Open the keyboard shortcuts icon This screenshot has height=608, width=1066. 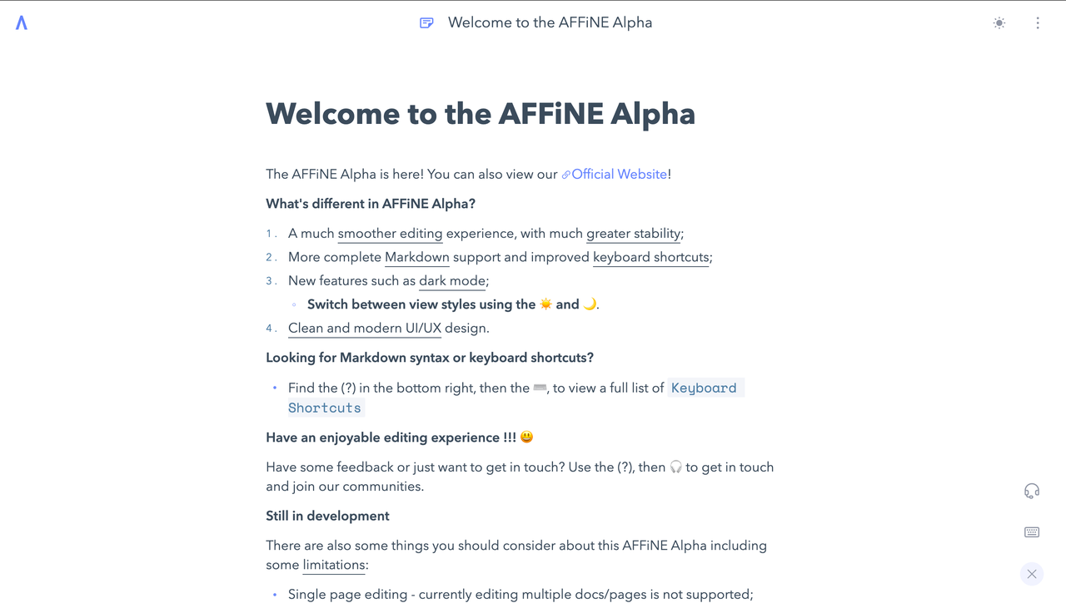pyautogui.click(x=1032, y=532)
